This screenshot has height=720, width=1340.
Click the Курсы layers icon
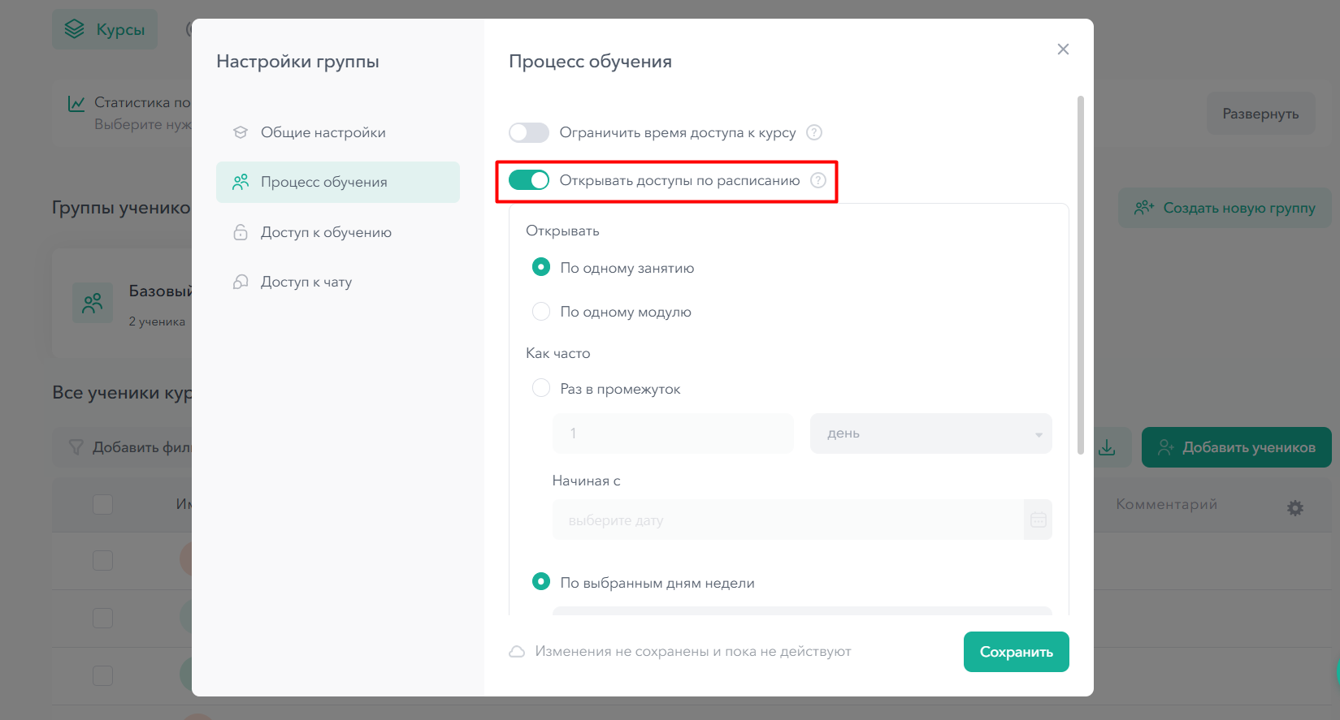click(x=75, y=29)
